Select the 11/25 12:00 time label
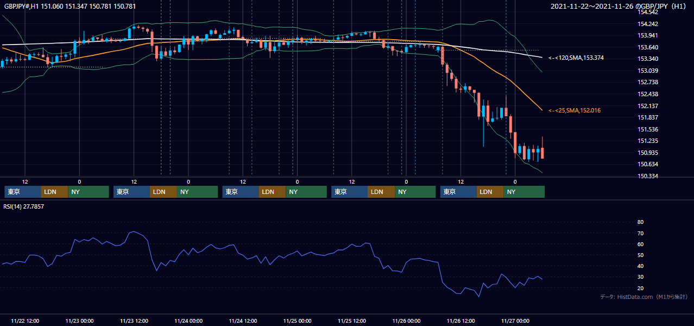 point(352,321)
